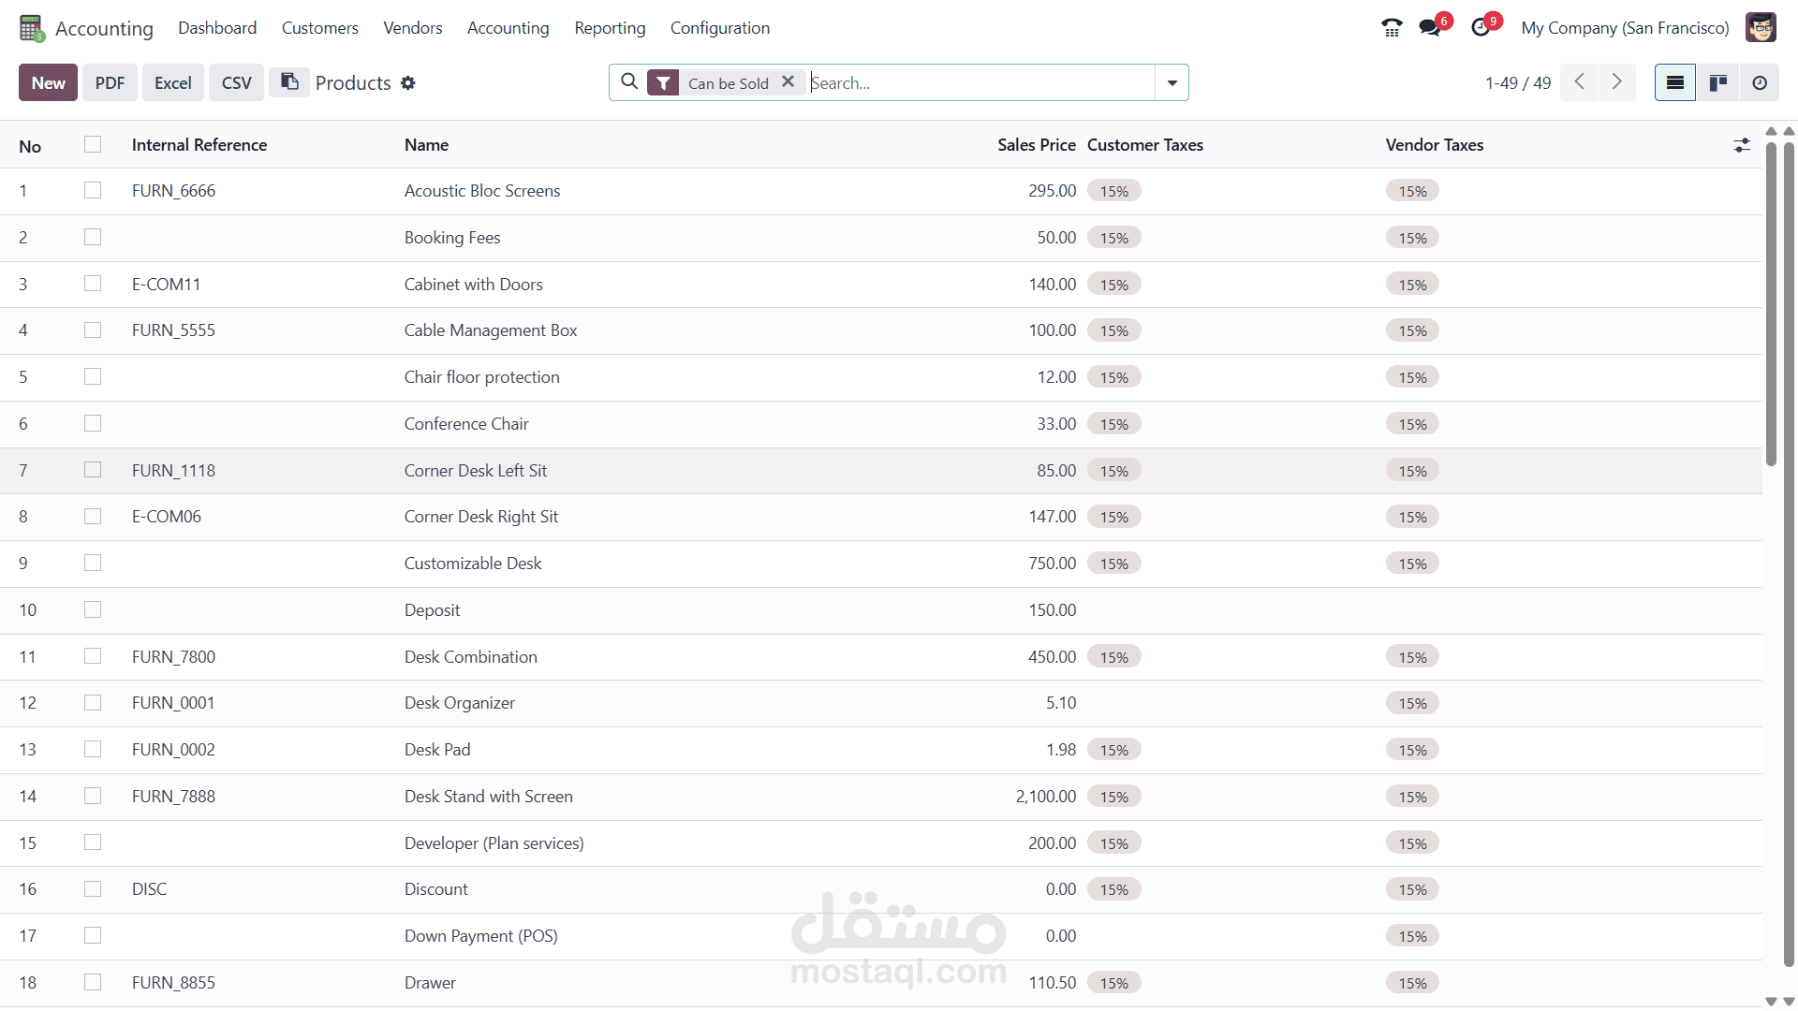This screenshot has height=1011, width=1798.
Task: Open the Configuration menu
Action: [x=719, y=28]
